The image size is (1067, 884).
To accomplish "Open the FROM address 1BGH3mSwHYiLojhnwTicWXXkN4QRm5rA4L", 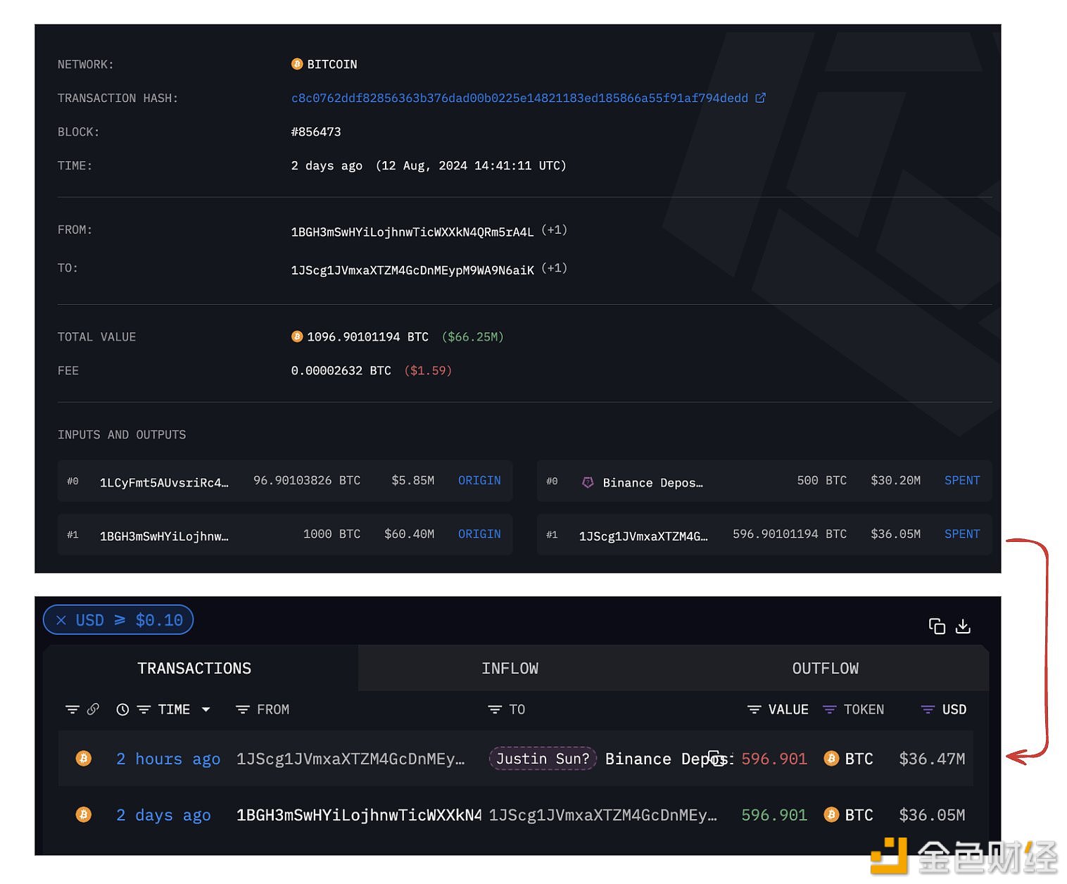I will [412, 232].
